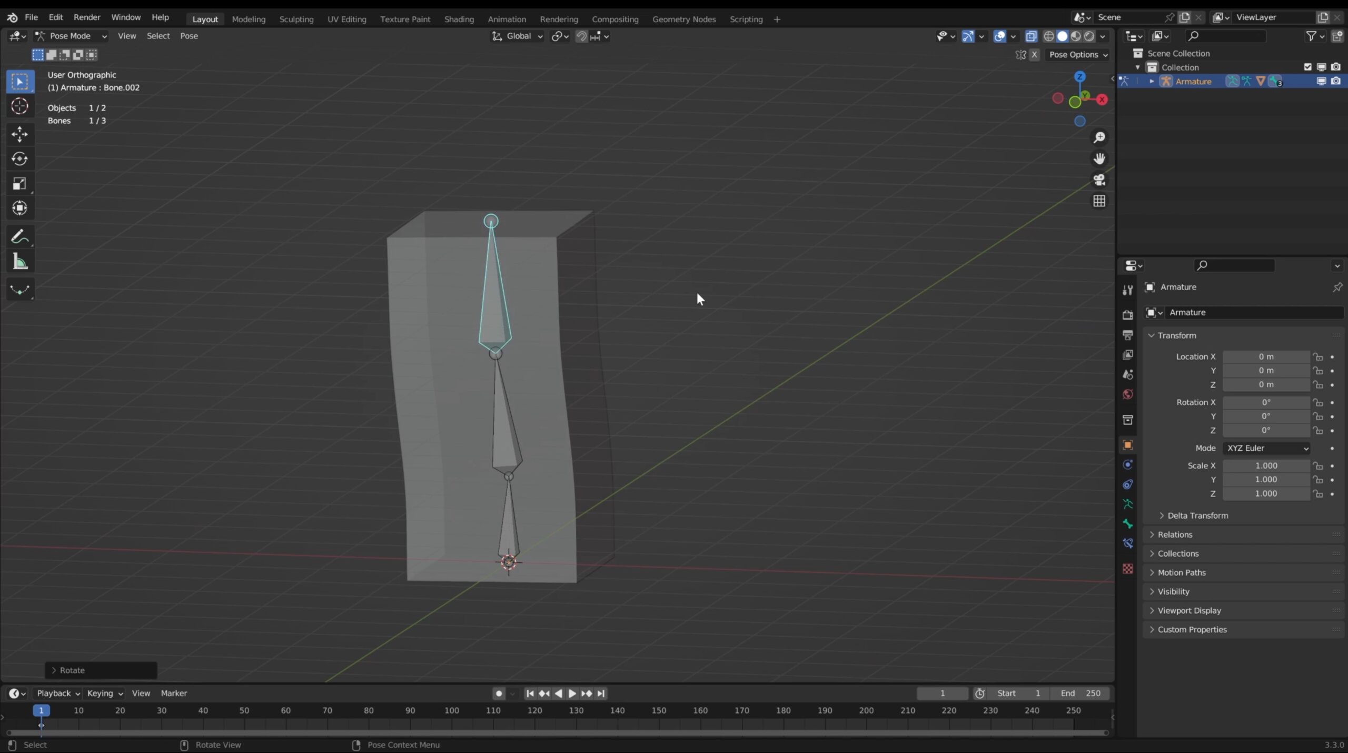This screenshot has height=753, width=1348.
Task: Click the zoom magnifier in viewport
Action: tap(1099, 137)
